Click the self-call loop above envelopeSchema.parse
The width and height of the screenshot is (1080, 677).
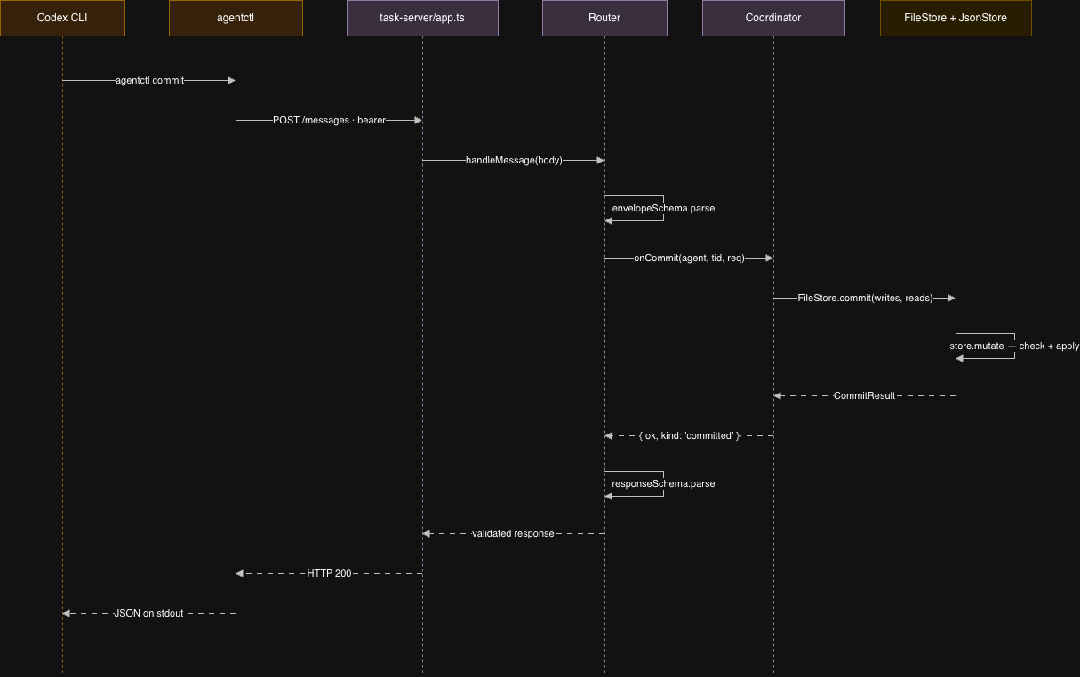coord(634,208)
